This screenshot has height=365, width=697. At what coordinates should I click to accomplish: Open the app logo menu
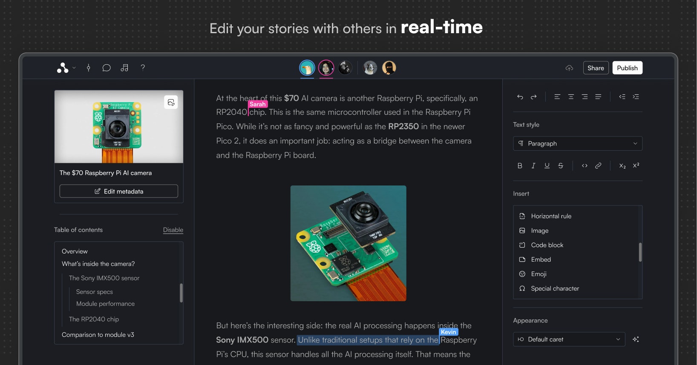63,68
